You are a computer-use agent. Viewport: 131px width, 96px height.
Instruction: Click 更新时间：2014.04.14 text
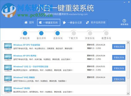96,77
